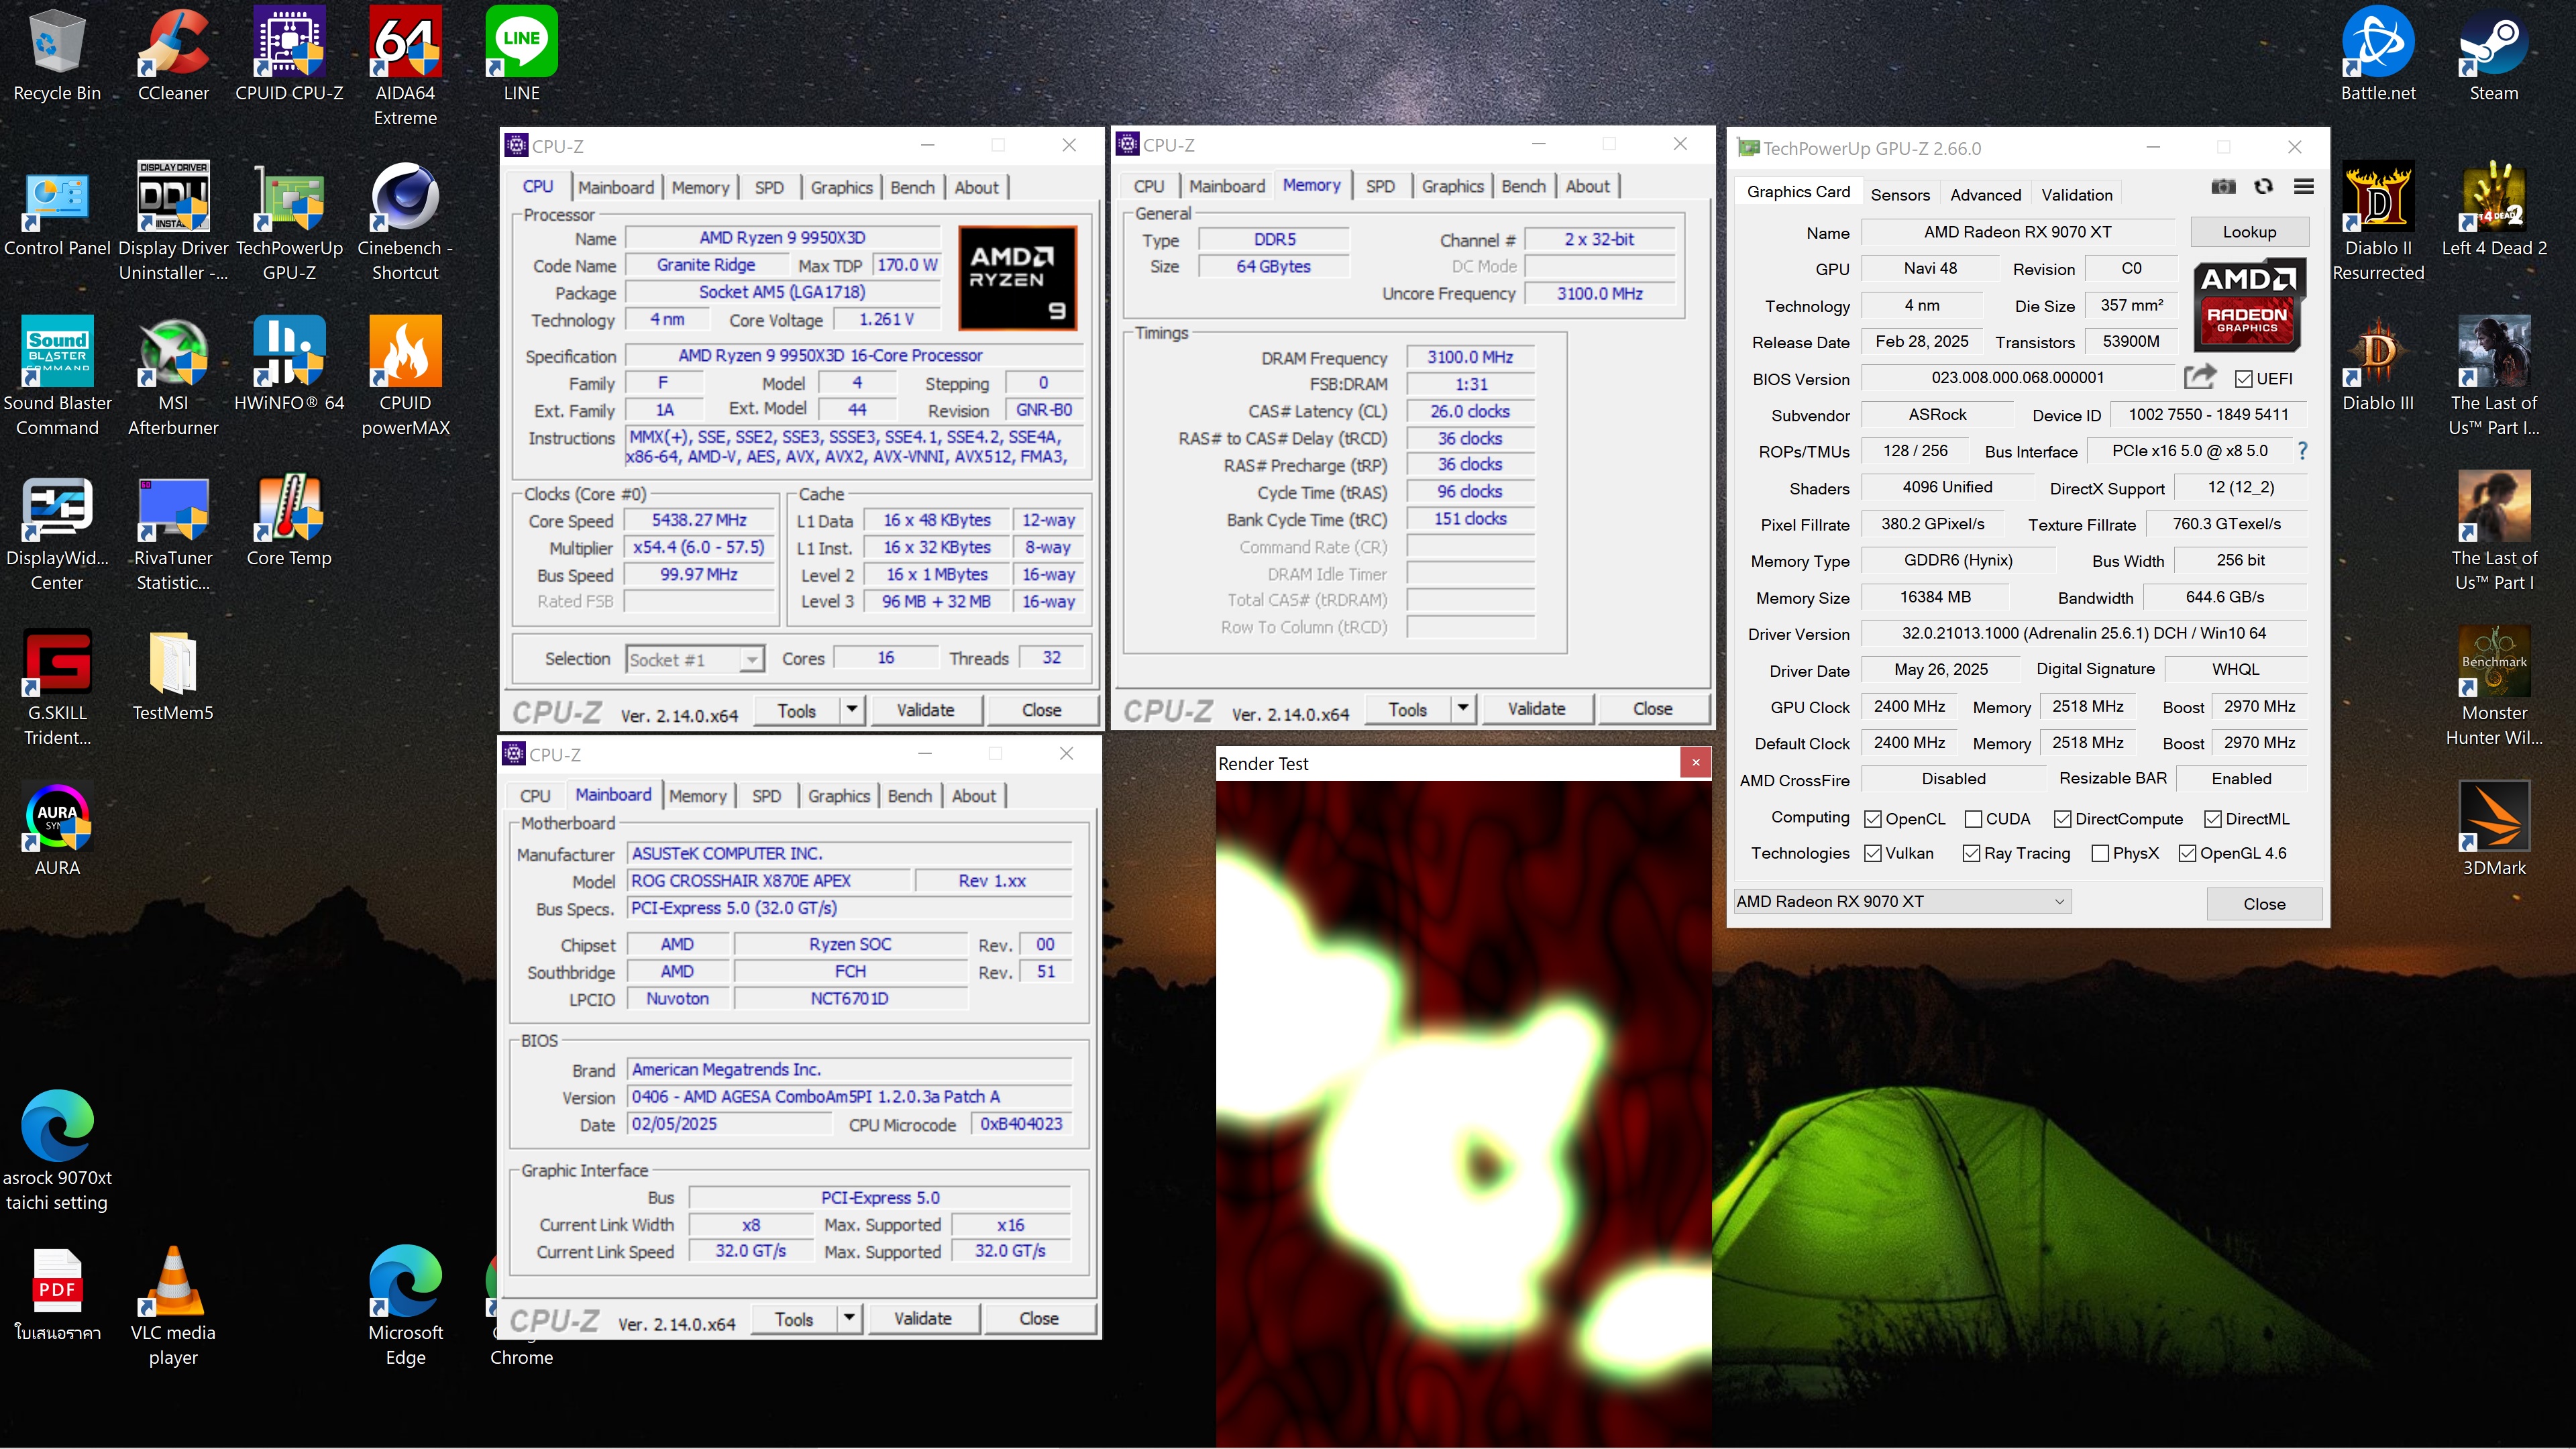
Task: Toggle the DirectML checkbox
Action: click(x=2213, y=819)
